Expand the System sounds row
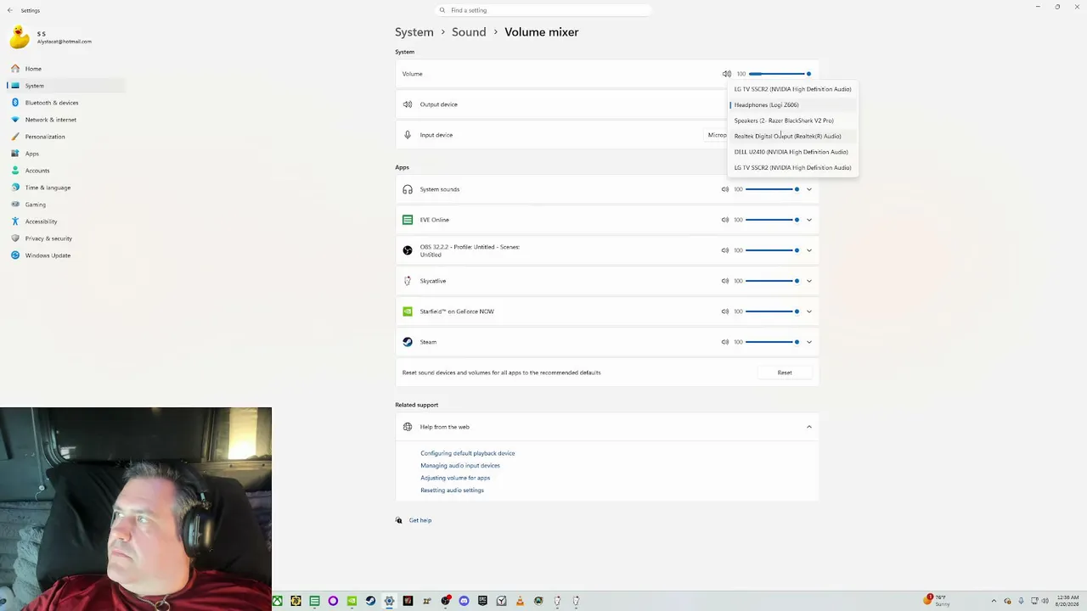Screen dimensions: 1087x611 [809, 189]
